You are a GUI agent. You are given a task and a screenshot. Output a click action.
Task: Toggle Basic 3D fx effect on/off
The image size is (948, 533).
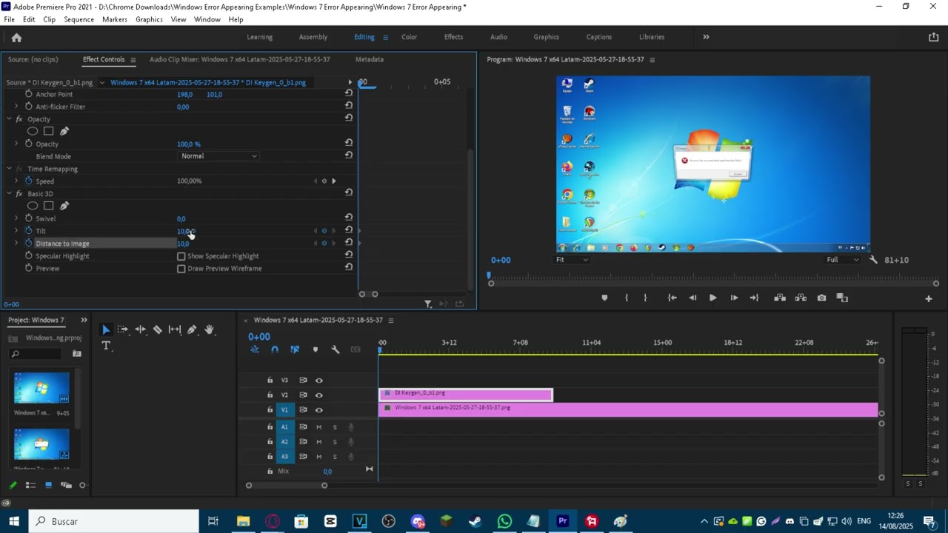coord(19,193)
